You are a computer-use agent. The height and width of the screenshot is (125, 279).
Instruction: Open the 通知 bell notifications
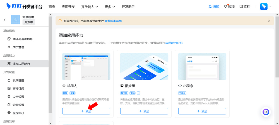tap(214, 6)
